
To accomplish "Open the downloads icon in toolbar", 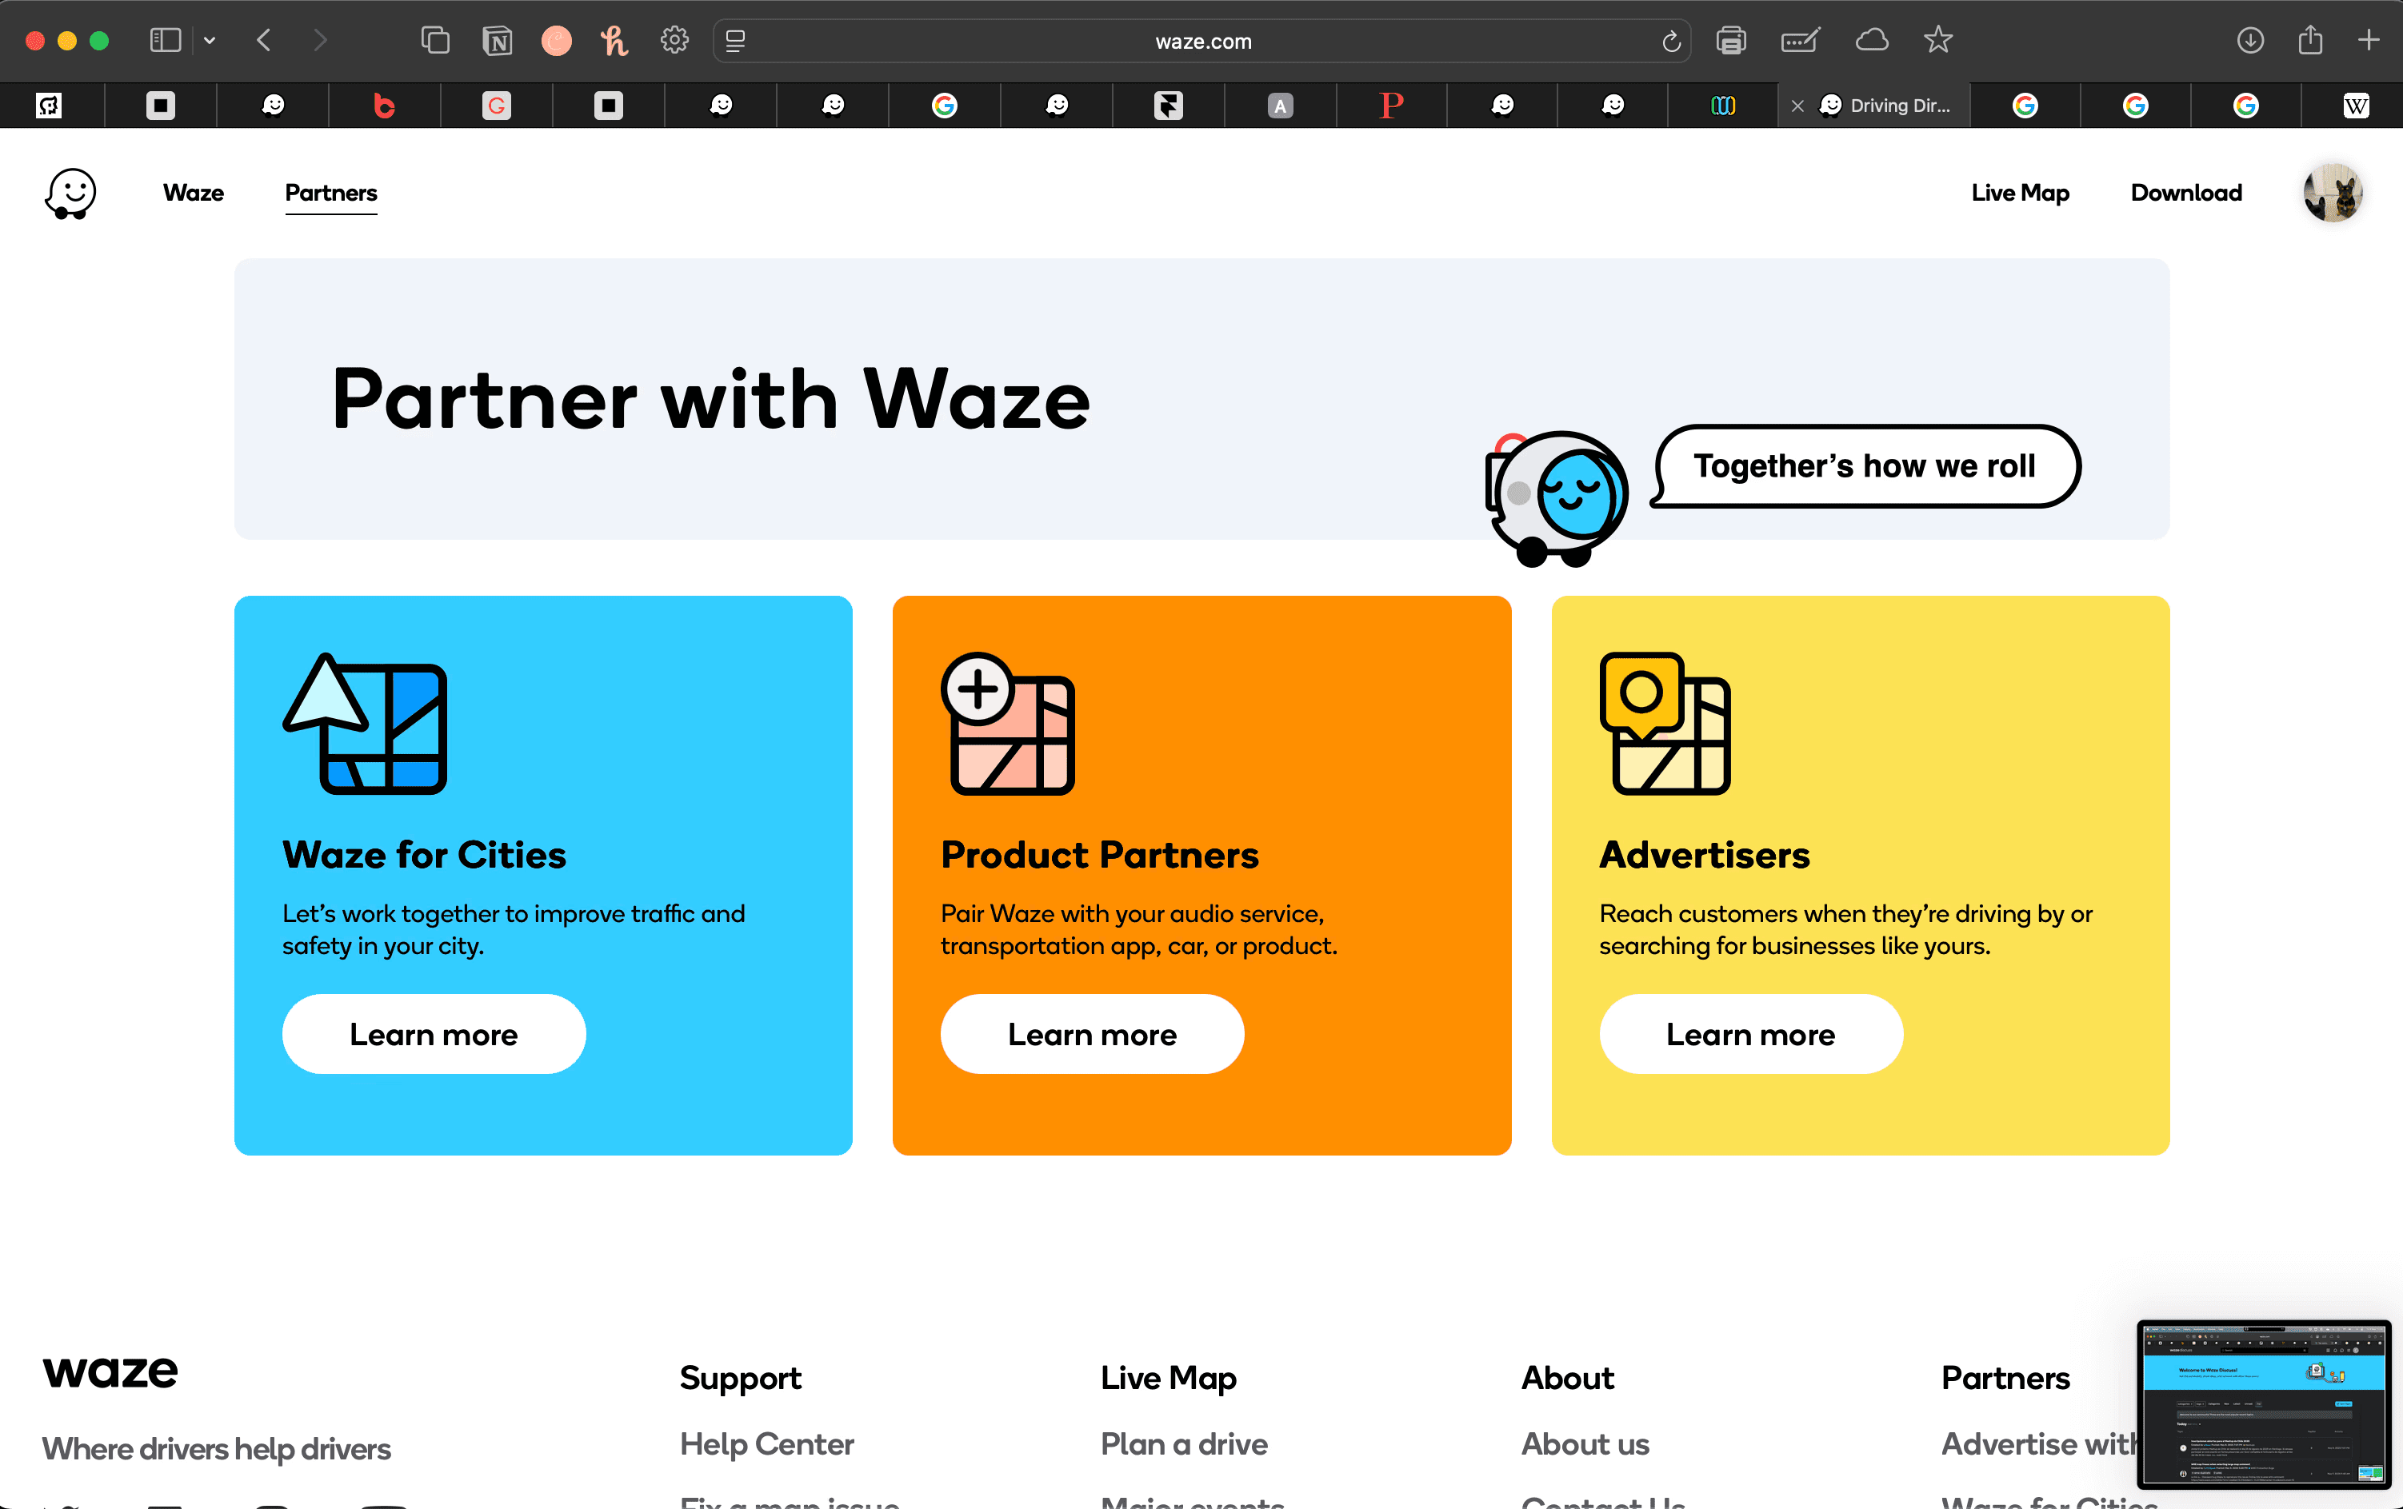I will point(2249,41).
